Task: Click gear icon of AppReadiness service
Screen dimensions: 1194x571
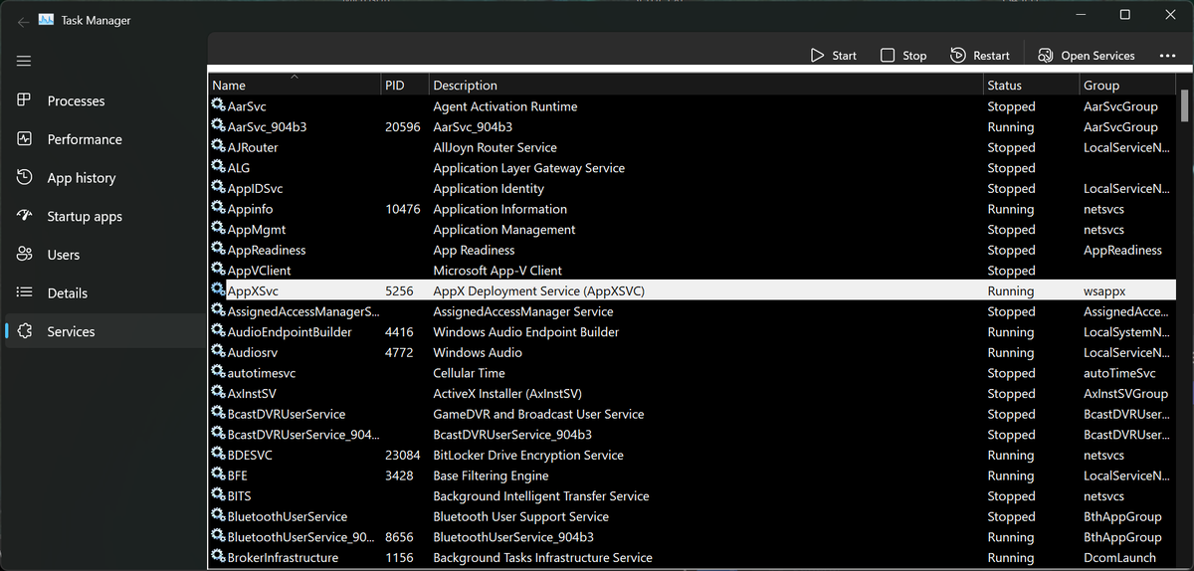Action: coord(219,250)
